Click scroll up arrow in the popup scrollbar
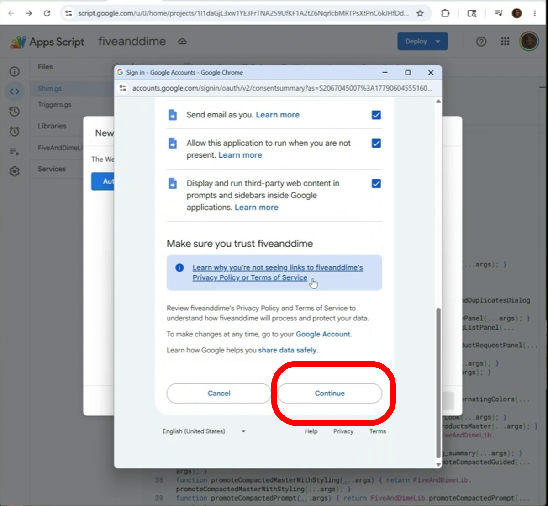The height and width of the screenshot is (506, 548). [438, 101]
